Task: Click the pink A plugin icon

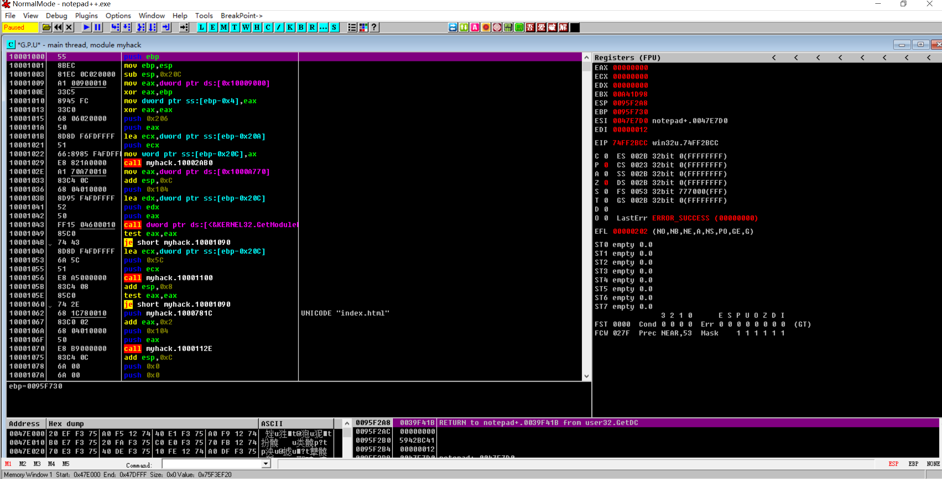Action: tap(475, 27)
